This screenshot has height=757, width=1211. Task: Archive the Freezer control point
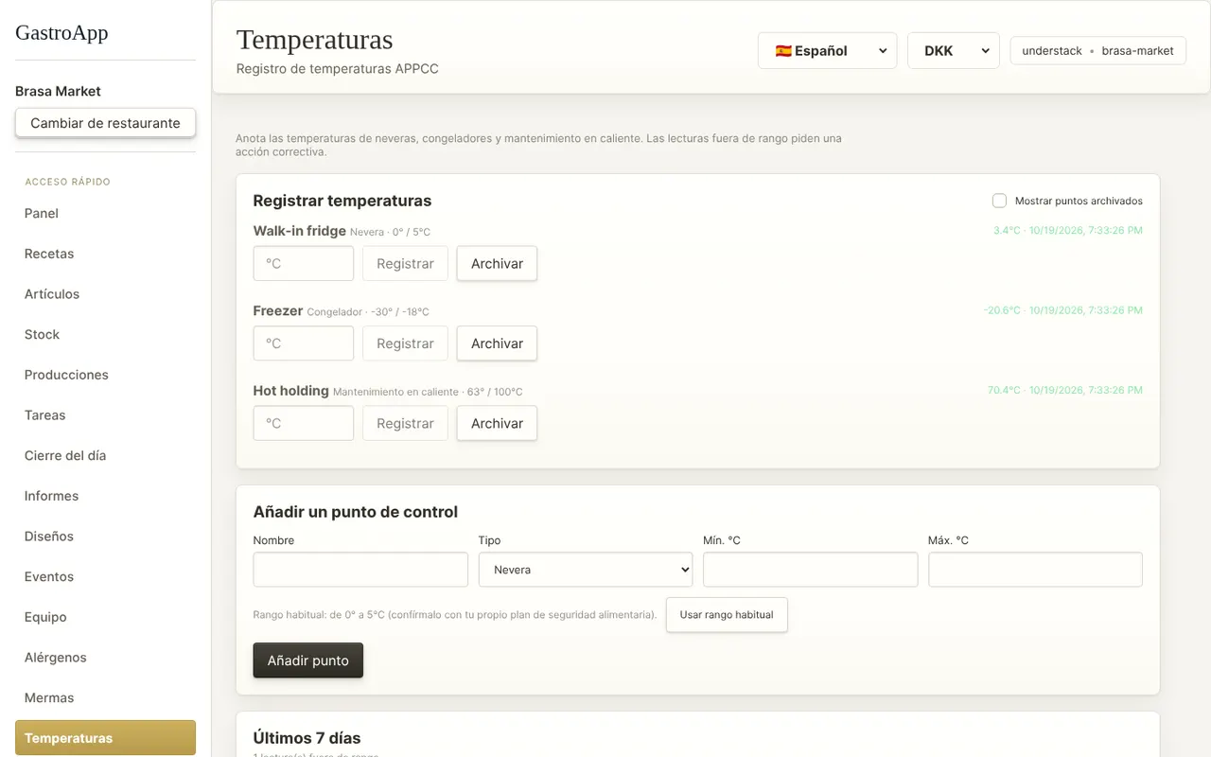click(x=497, y=343)
